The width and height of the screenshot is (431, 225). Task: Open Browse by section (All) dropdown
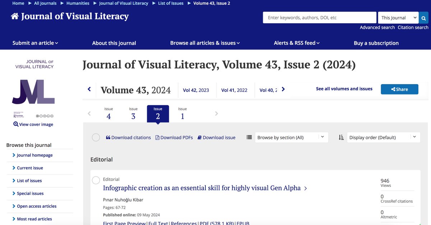(x=292, y=137)
